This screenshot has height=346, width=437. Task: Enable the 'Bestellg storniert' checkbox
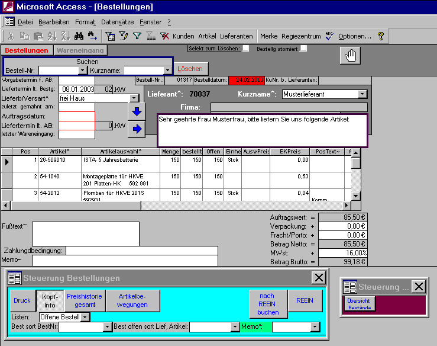click(x=303, y=48)
